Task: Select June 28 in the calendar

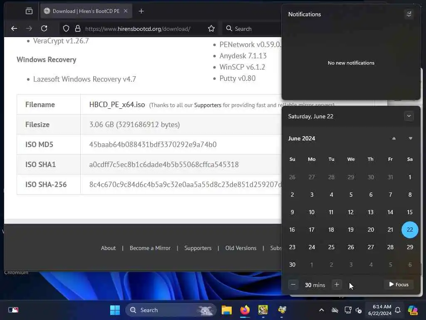Action: pos(390,247)
